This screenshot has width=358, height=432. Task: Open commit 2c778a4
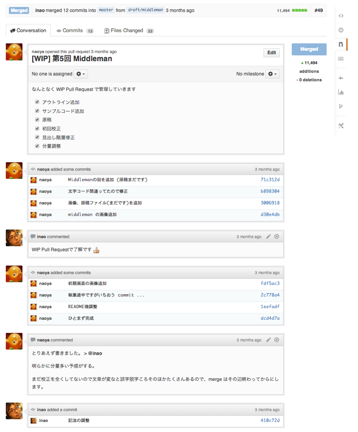coord(270,295)
